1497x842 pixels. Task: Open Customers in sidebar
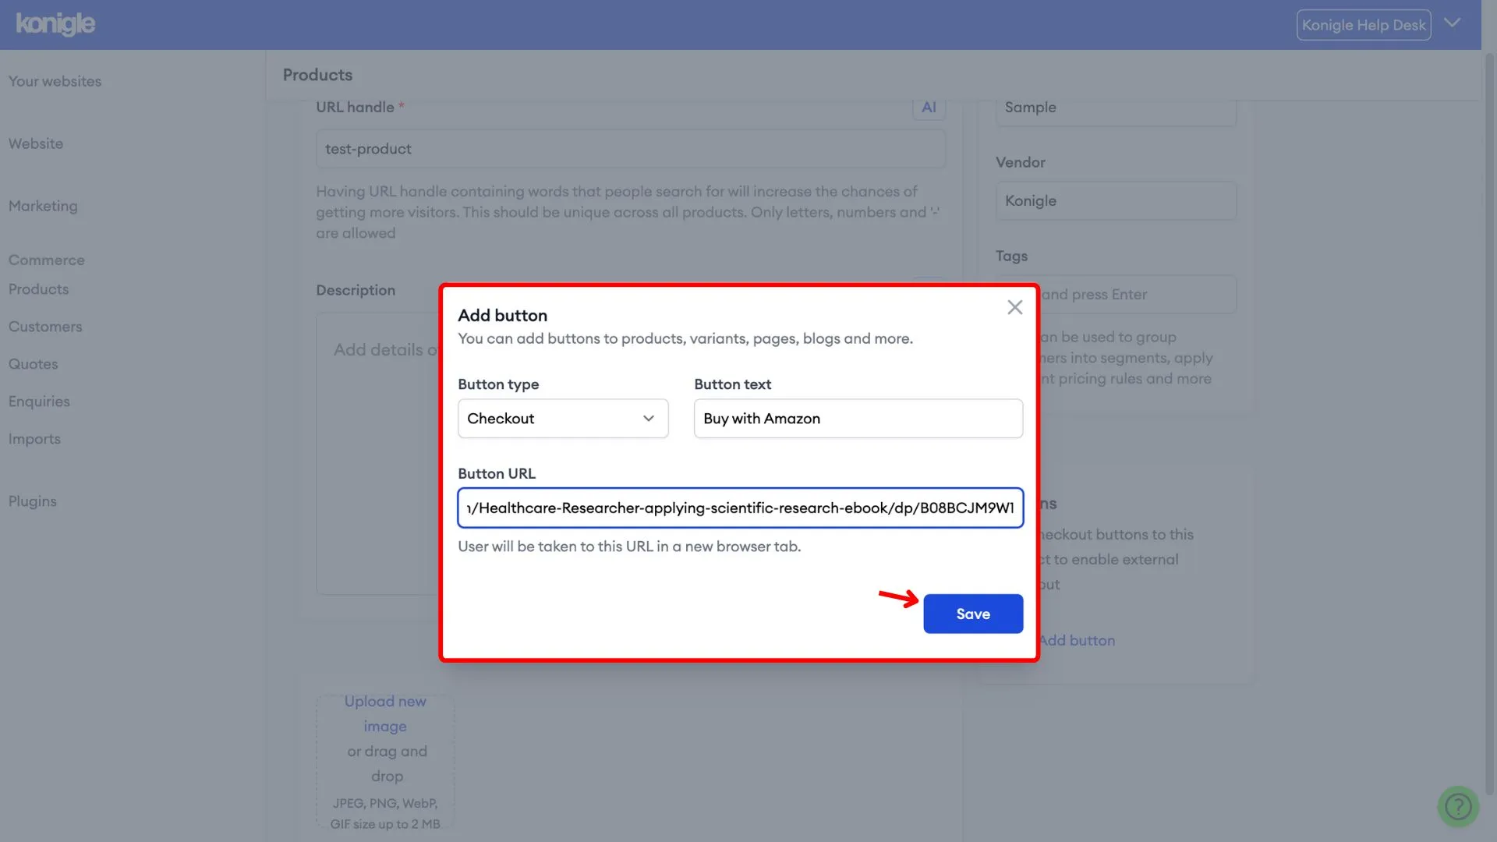45,327
